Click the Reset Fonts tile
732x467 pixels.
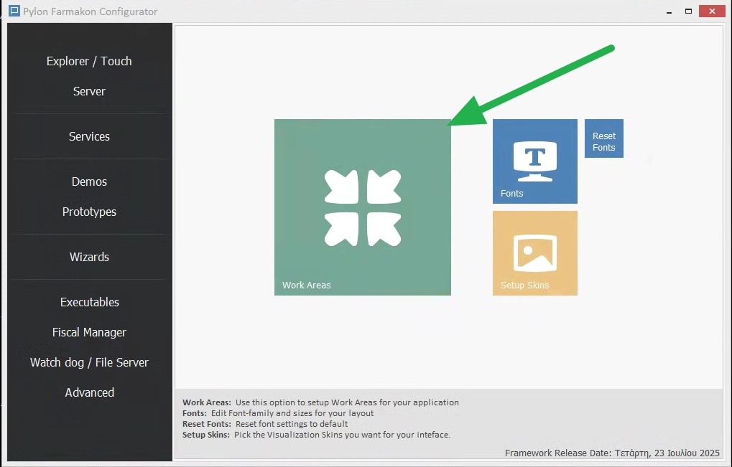(x=603, y=138)
